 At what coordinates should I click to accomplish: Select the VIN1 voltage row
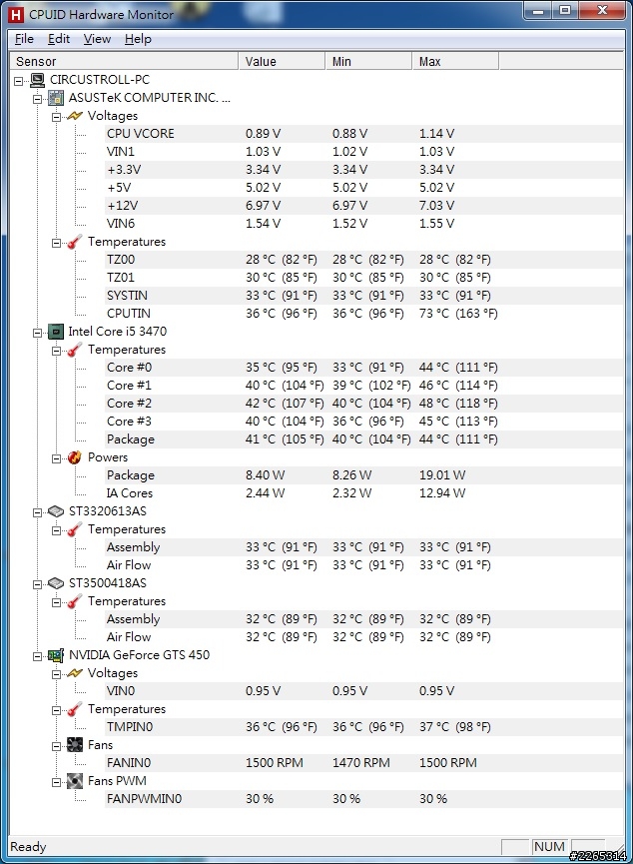pos(364,152)
